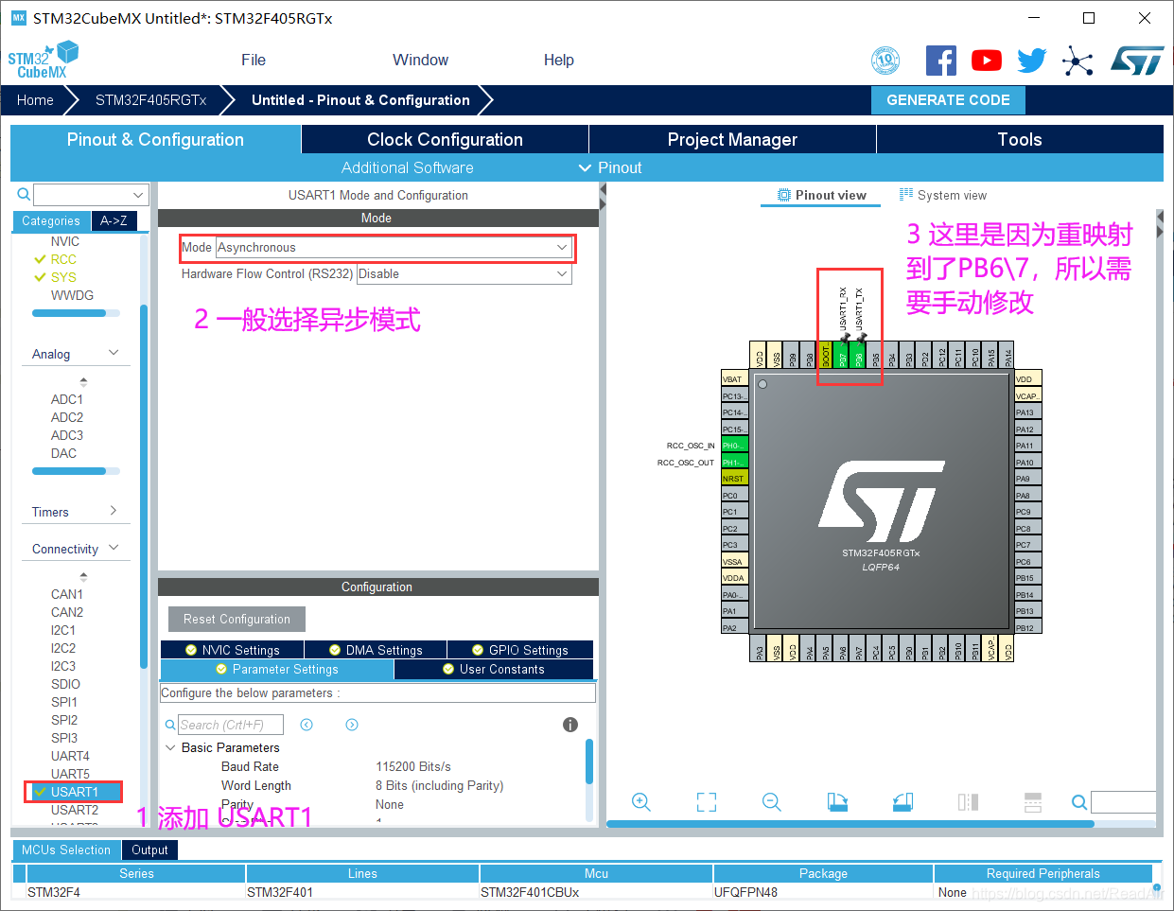Open the Twitter link icon
This screenshot has height=911, width=1174.
[x=1032, y=61]
